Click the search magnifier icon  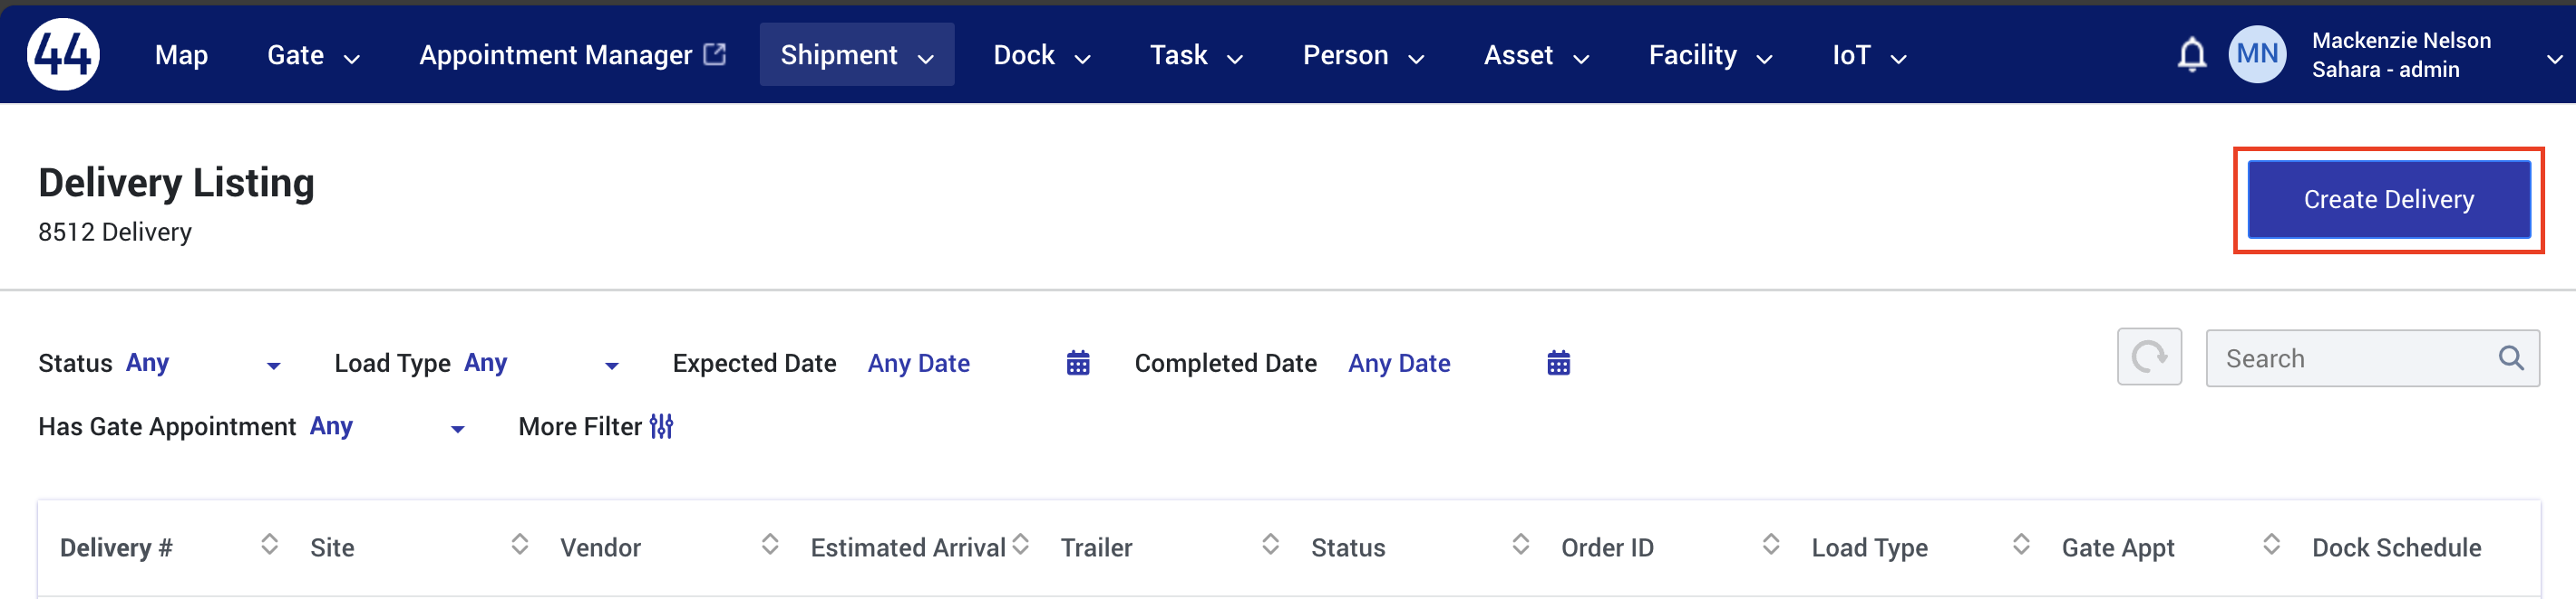click(2510, 358)
